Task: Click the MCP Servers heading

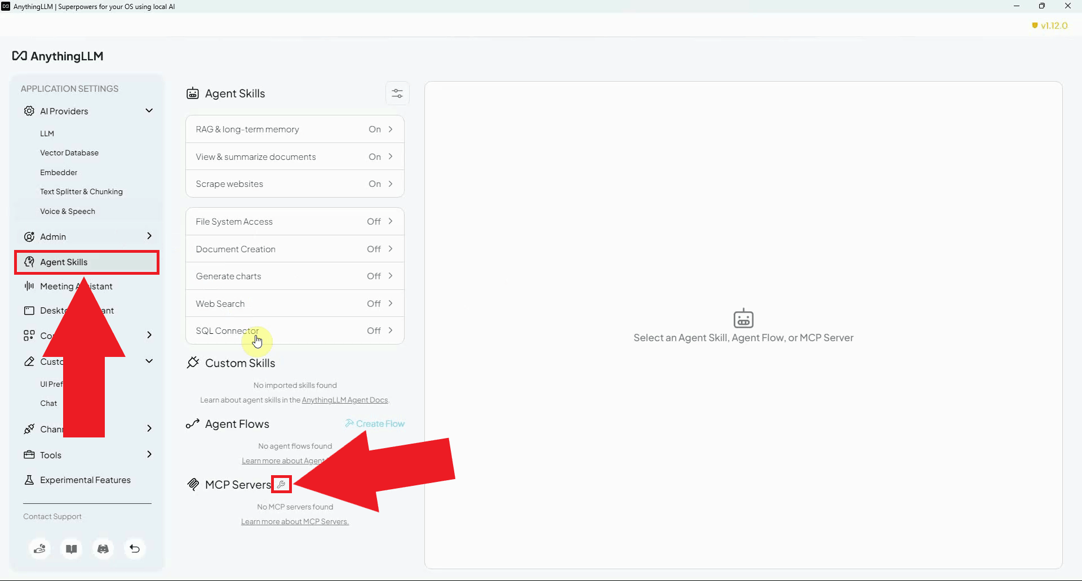Action: [x=238, y=485]
